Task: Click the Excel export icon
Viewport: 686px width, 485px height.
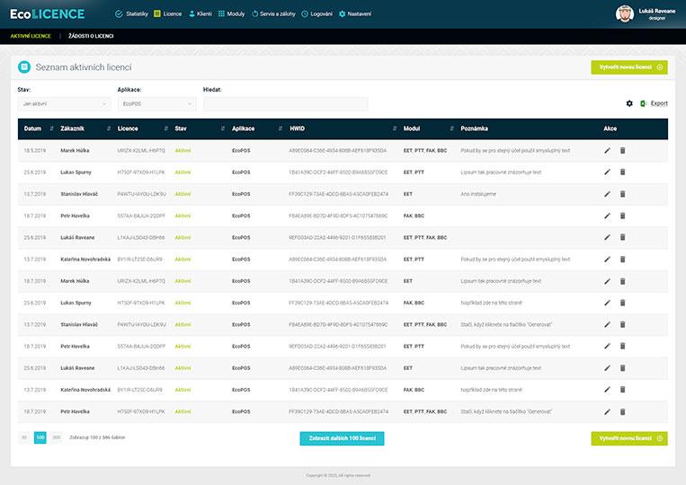Action: point(644,104)
